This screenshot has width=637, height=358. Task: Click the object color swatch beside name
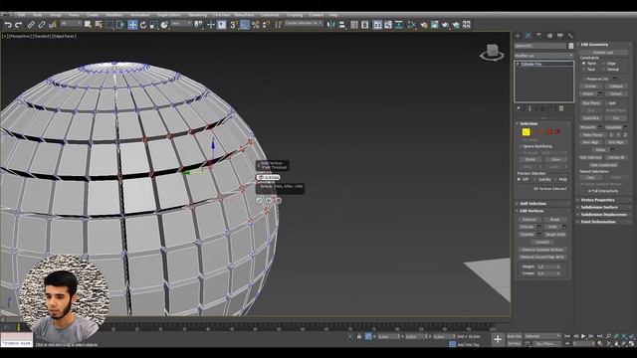pos(570,46)
